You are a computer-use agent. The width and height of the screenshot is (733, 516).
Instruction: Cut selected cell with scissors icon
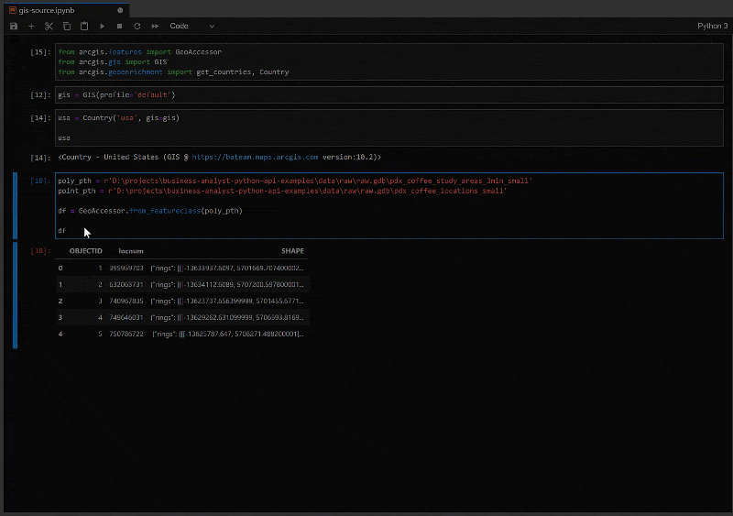49,27
